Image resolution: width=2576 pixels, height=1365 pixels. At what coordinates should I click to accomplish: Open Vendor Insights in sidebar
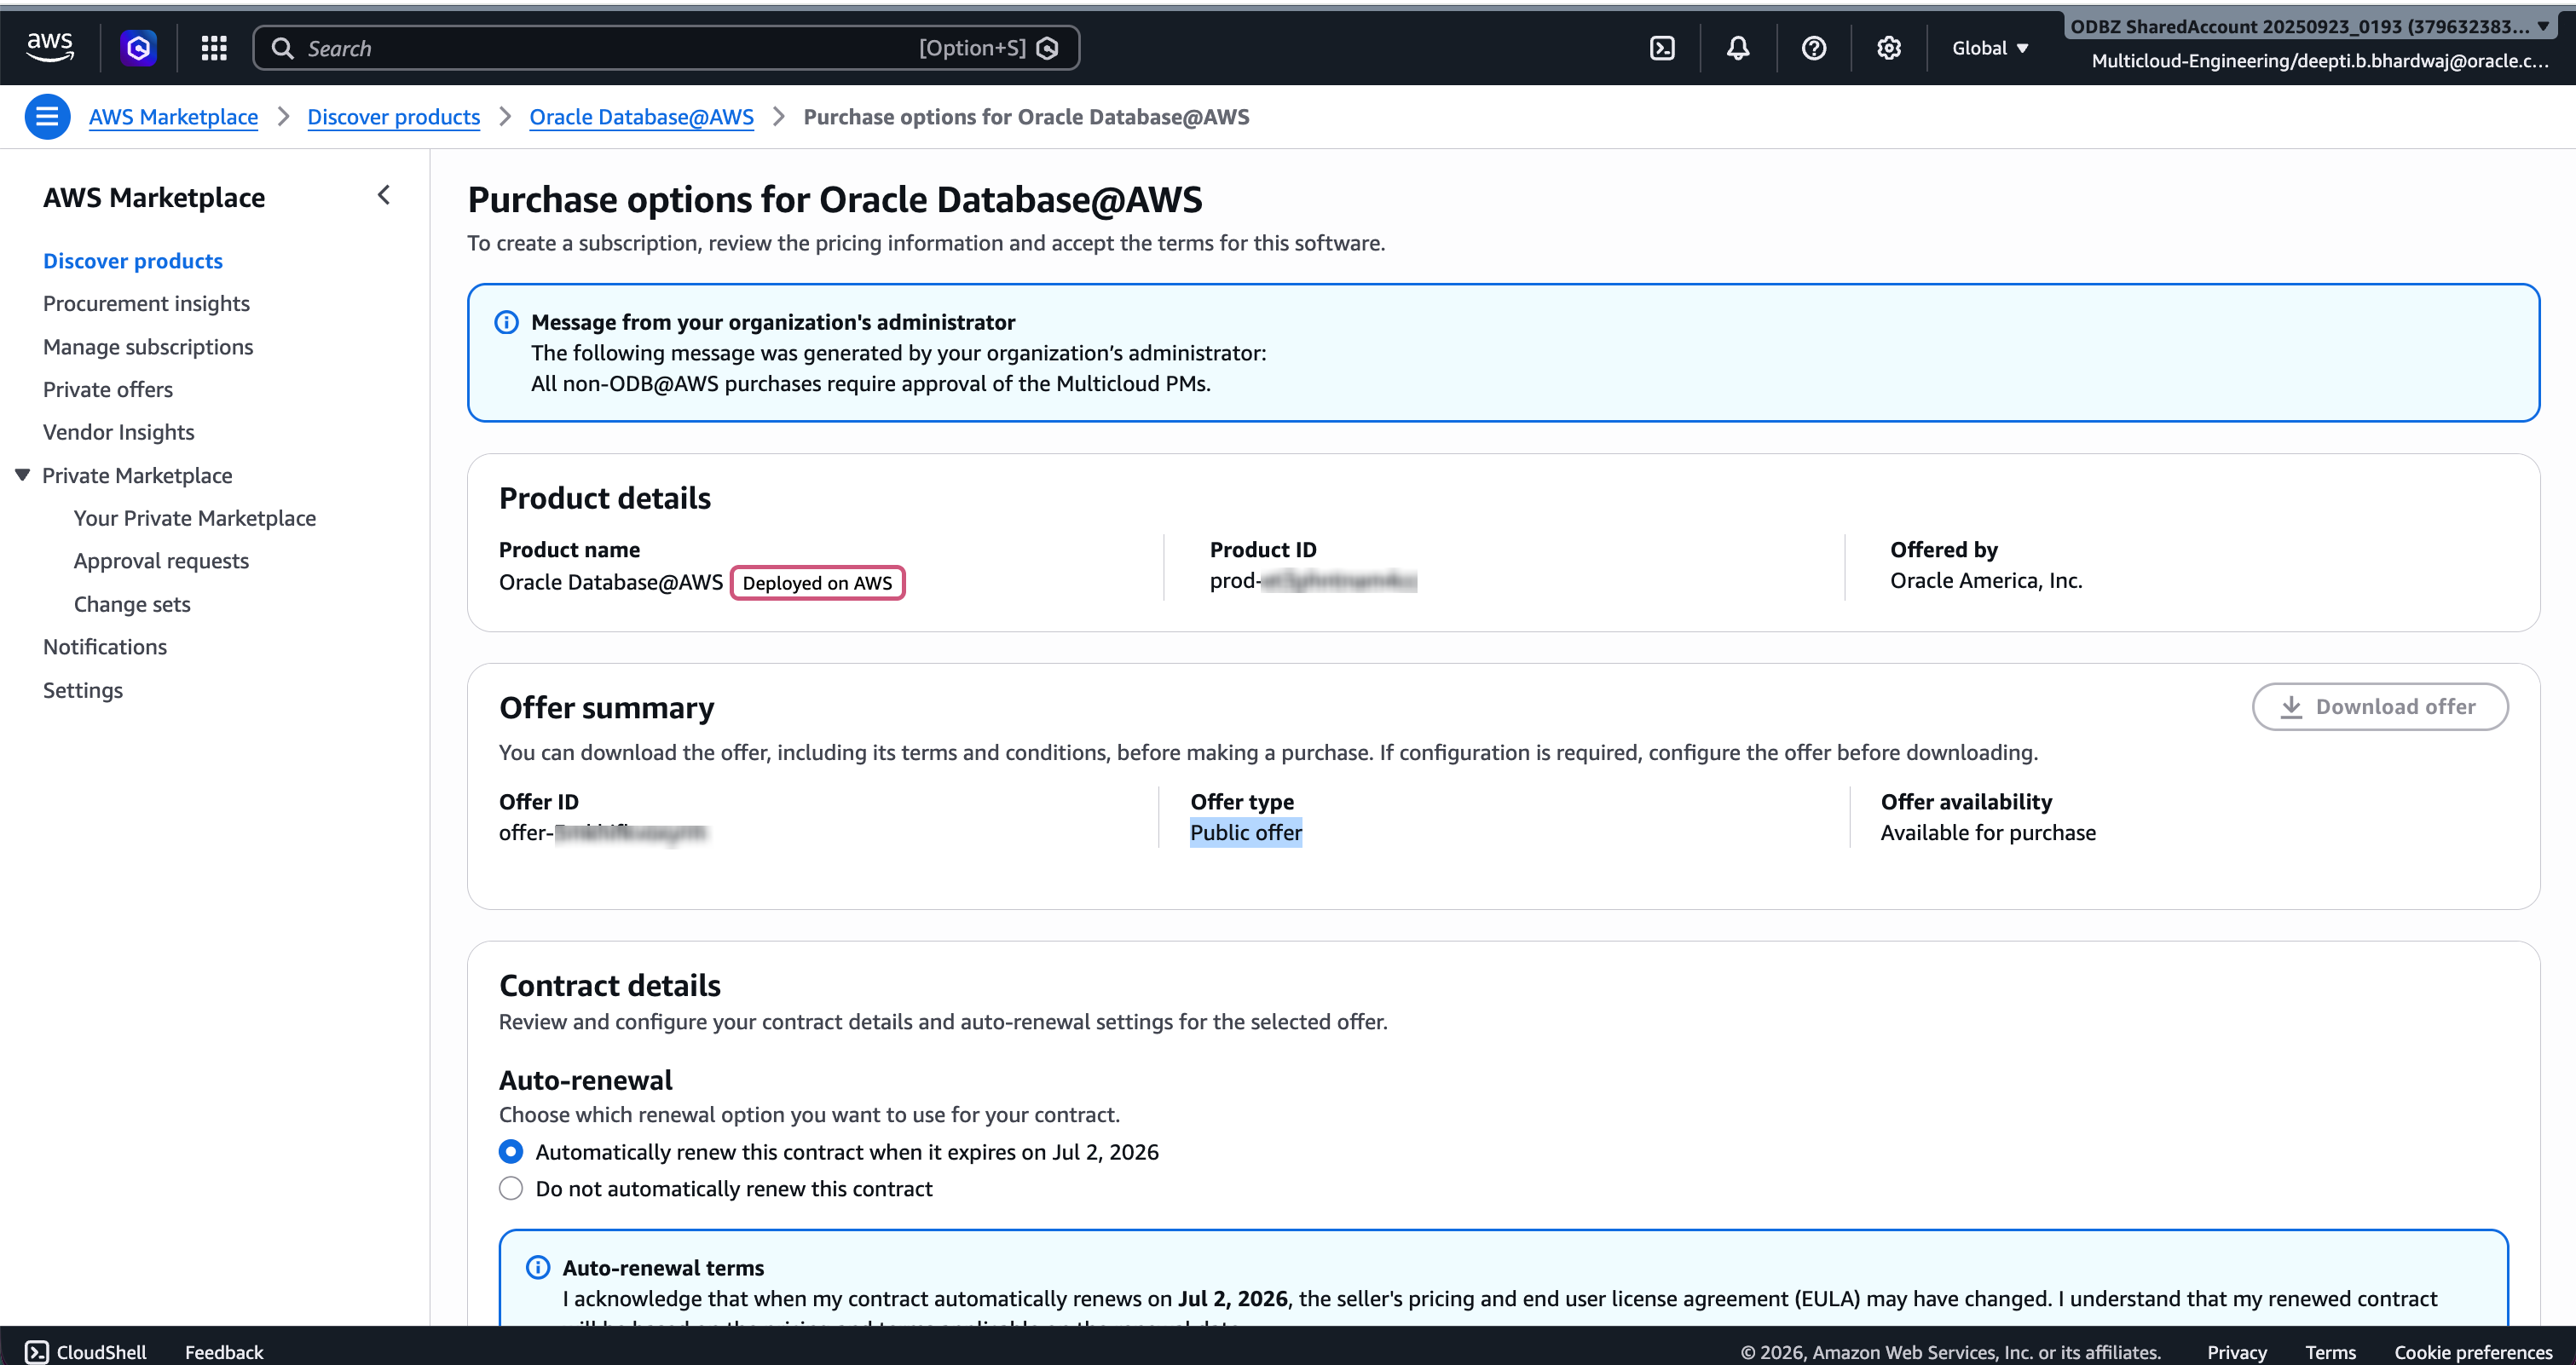click(x=119, y=432)
